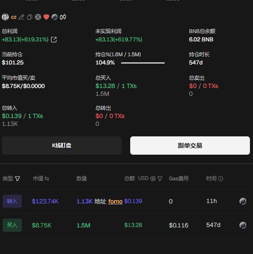Click the K线盯盘 button
Image resolution: width=253 pixels, height=254 pixels.
pos(62,146)
